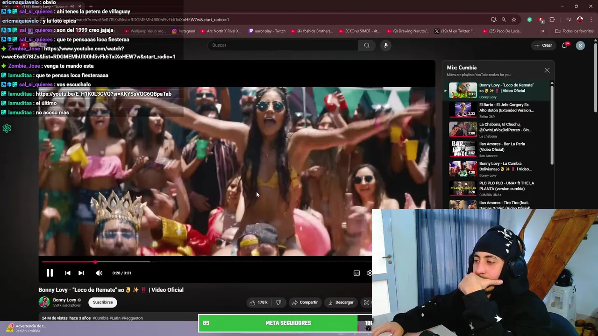
Task: Open the green ChatGPT extension icon
Action: (529, 20)
